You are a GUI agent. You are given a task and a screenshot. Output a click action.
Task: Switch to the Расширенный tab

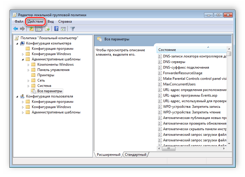109,155
